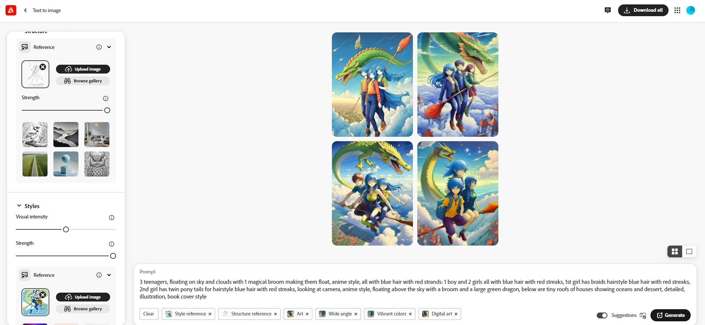Screen dimensions: 705x325
Task: Open the user profile avatar
Action: pyautogui.click(x=691, y=10)
